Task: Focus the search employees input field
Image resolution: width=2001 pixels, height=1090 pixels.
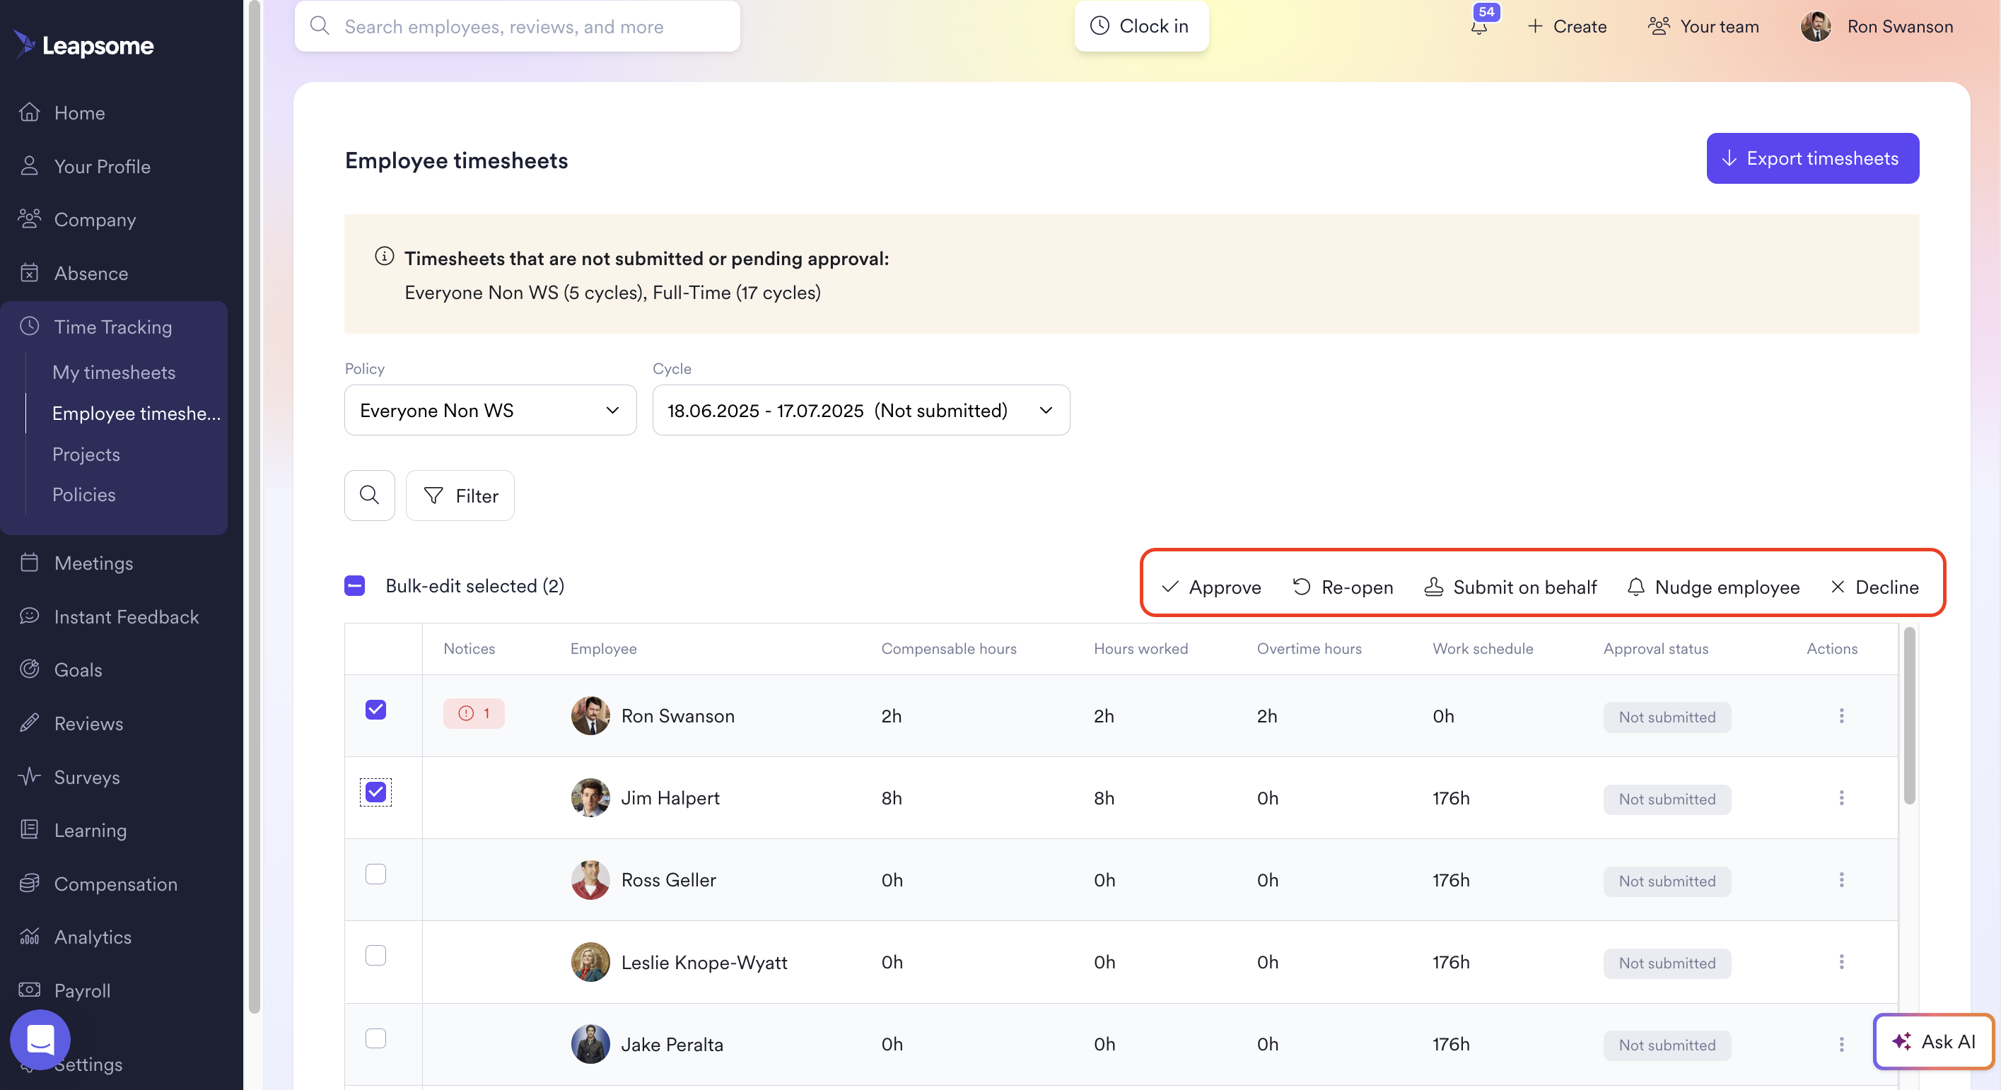Action: (518, 26)
